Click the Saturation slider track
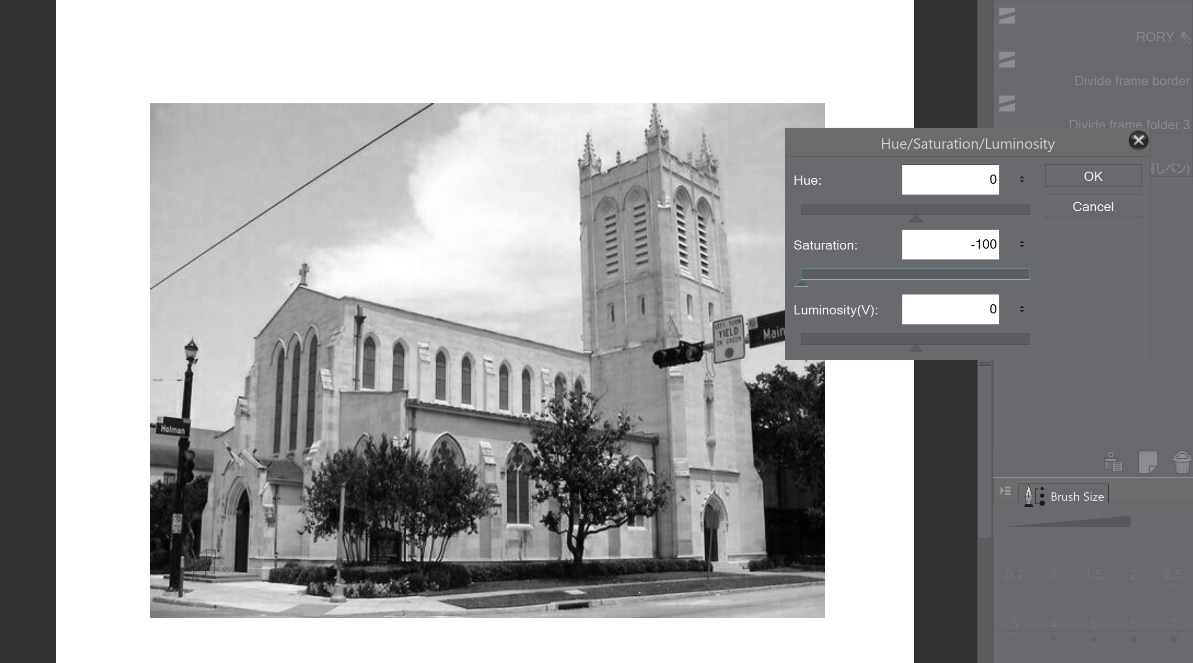This screenshot has width=1193, height=663. 915,274
